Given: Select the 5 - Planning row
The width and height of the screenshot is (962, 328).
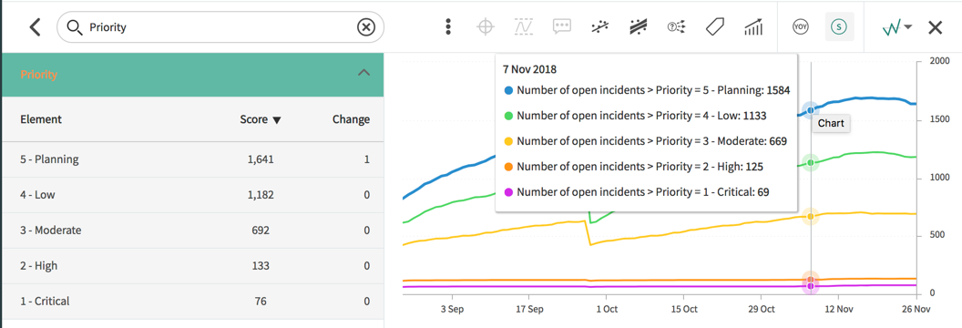Looking at the screenshot, I should point(192,159).
